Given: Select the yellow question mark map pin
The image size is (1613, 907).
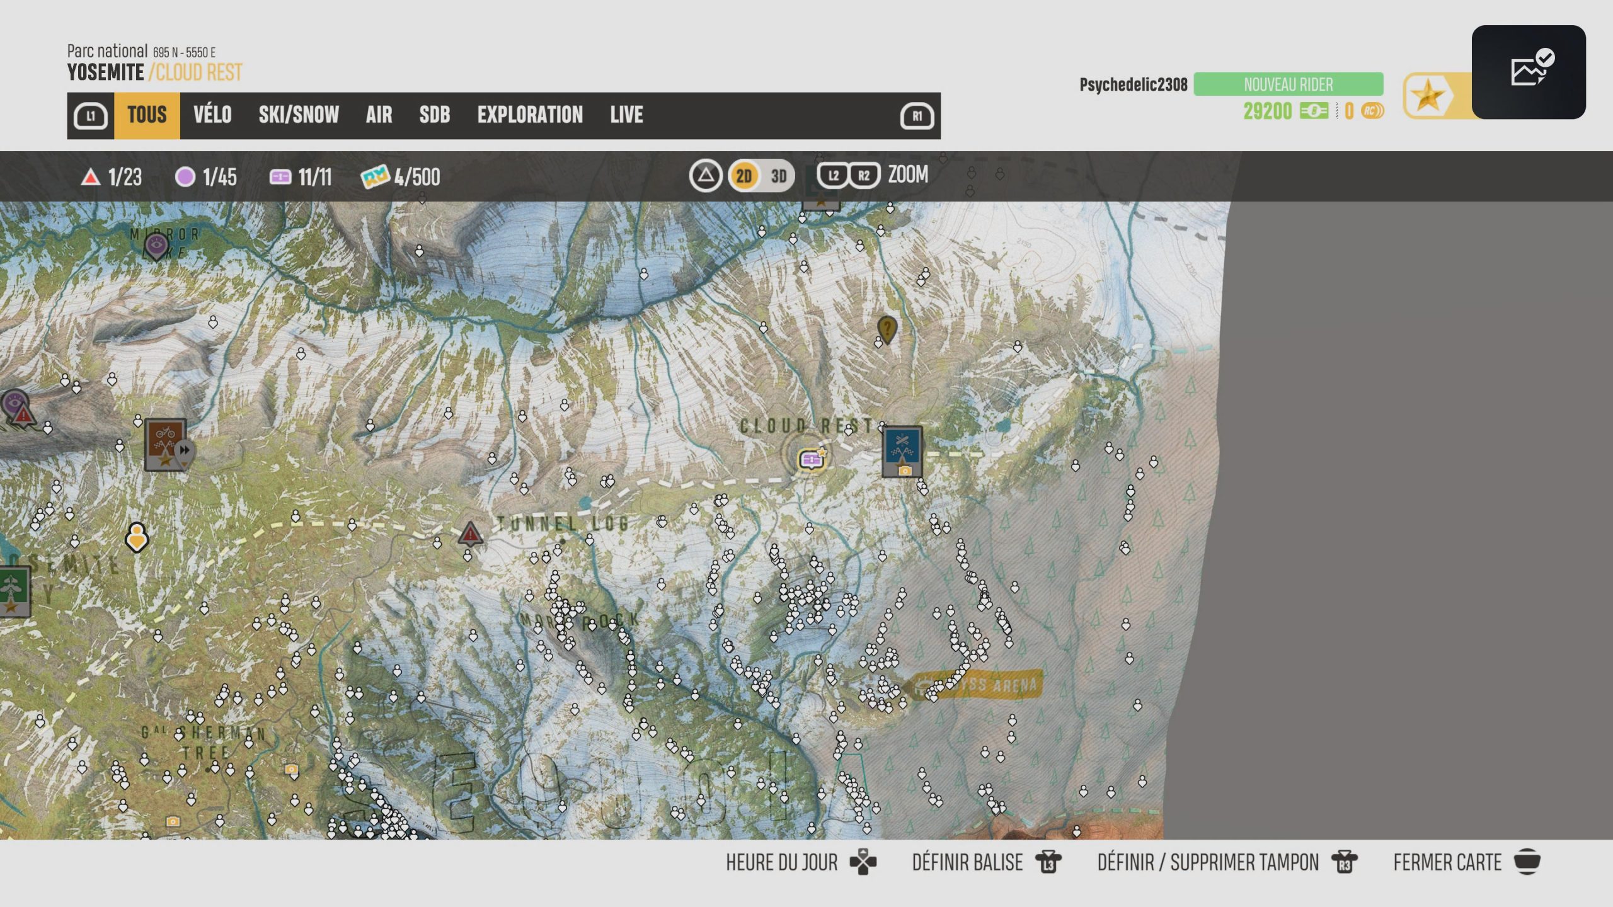Looking at the screenshot, I should (887, 328).
